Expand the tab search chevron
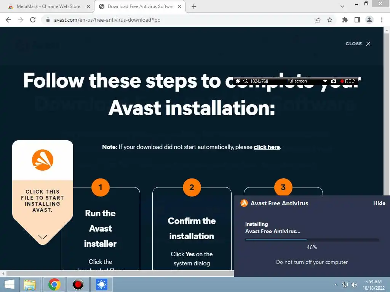The height and width of the screenshot is (292, 390). [x=342, y=7]
